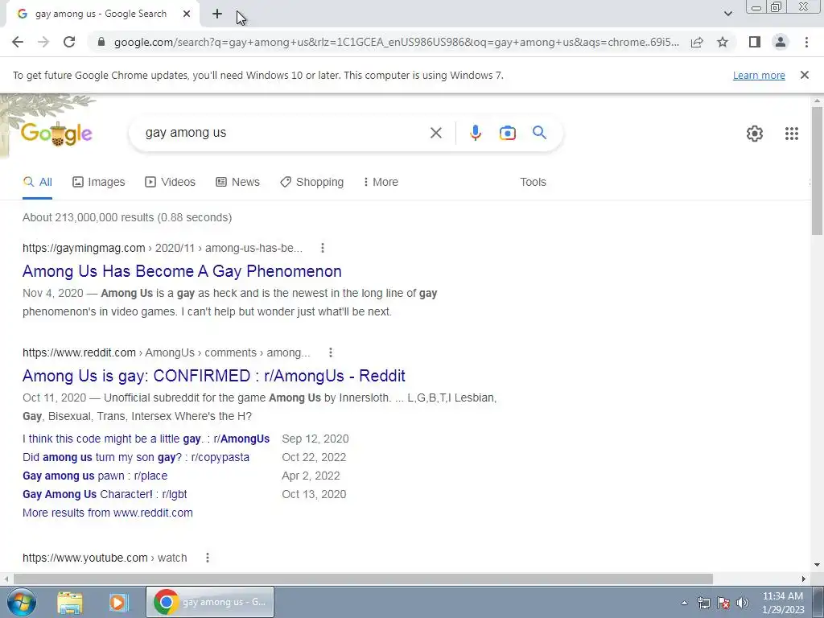Open the Windows Start menu
824x618 pixels.
click(x=22, y=602)
